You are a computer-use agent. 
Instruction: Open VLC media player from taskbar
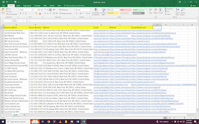tap(60, 122)
